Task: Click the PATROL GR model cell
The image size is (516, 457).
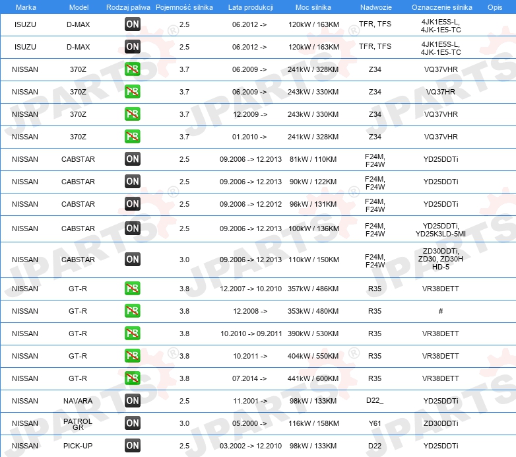Action: (x=78, y=424)
